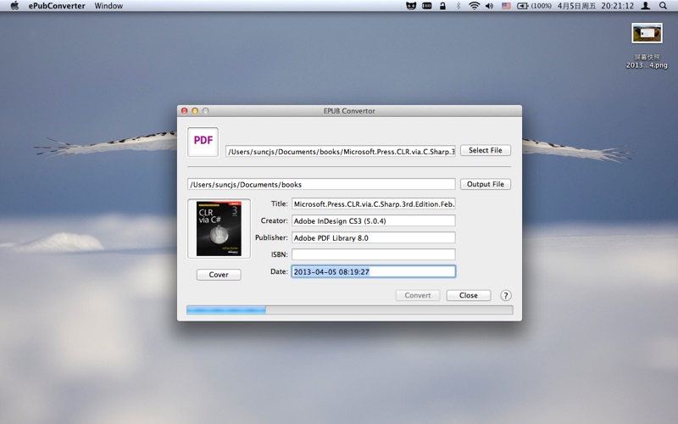Click the PDF file type icon

(x=203, y=142)
